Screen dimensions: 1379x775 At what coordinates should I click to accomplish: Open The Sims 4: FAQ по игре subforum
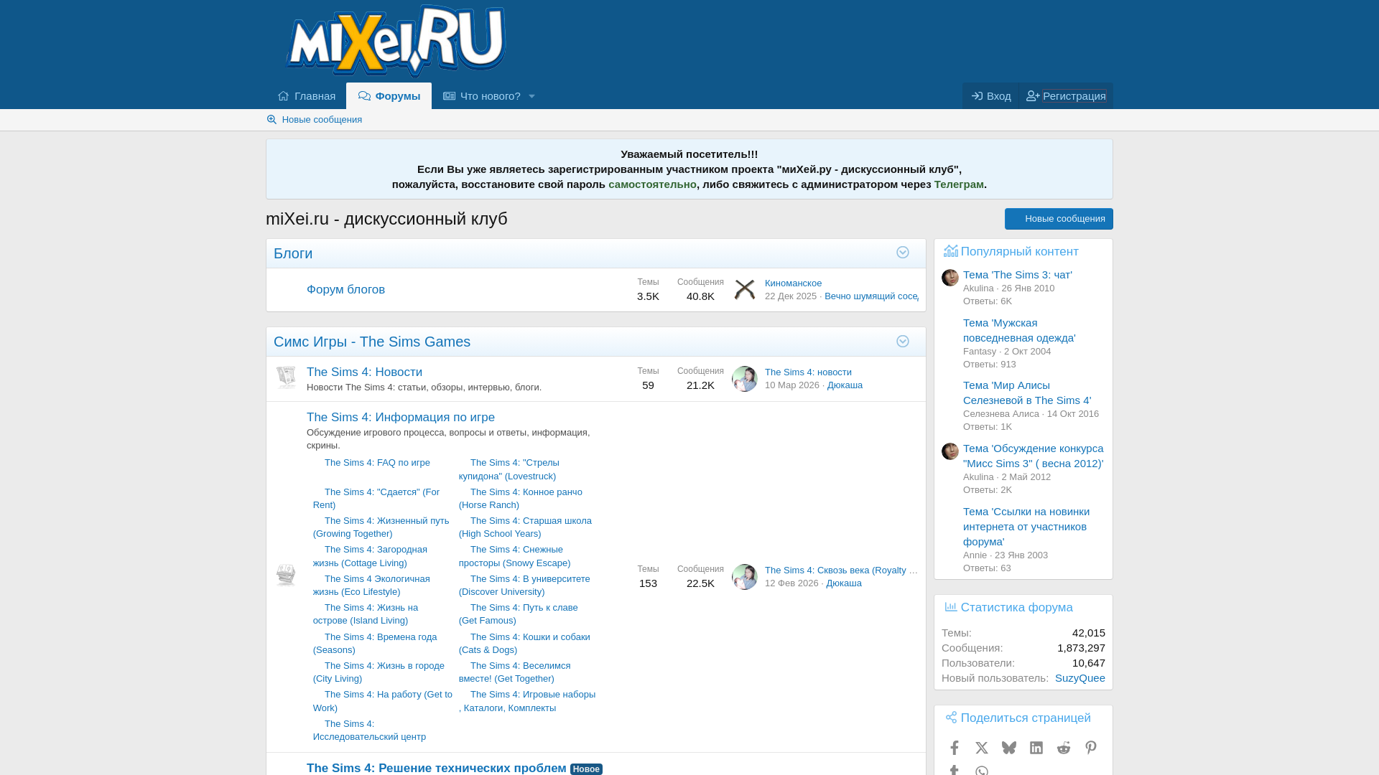(377, 463)
